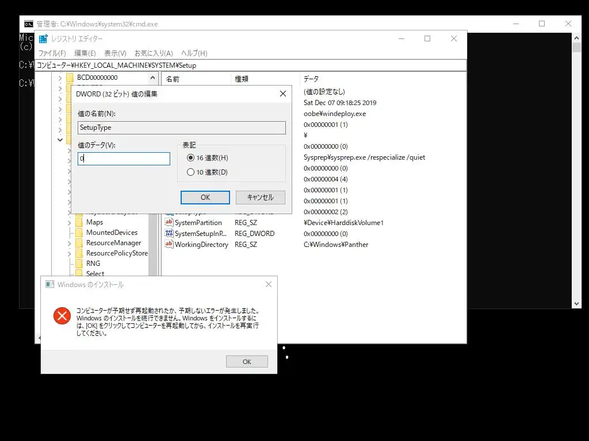Viewport: 589px width, 441px height.
Task: Click the Windows install dialog title icon
Action: tap(49, 284)
